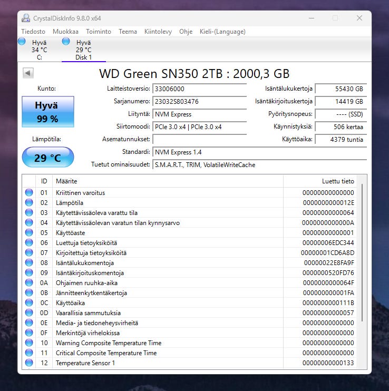Viewport: 389px width, 391px height.
Task: Click the SMART list vertical scrollbar
Action: click(362, 252)
